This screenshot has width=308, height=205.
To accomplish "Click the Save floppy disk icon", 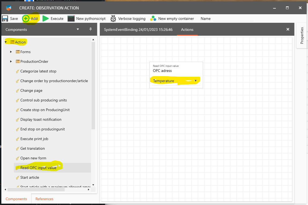I will point(5,19).
